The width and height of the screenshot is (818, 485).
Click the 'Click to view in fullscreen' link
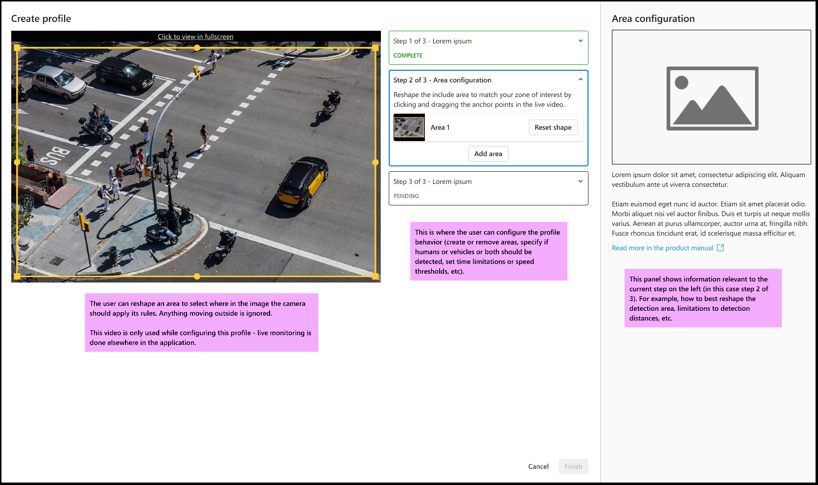(195, 37)
